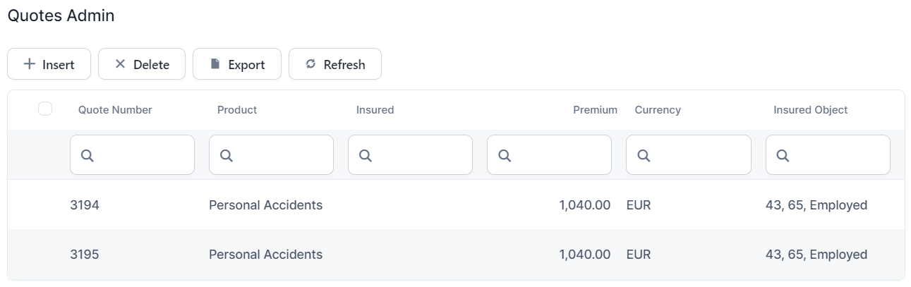
Task: Click magnifier icon in Premium filter
Action: coord(504,157)
